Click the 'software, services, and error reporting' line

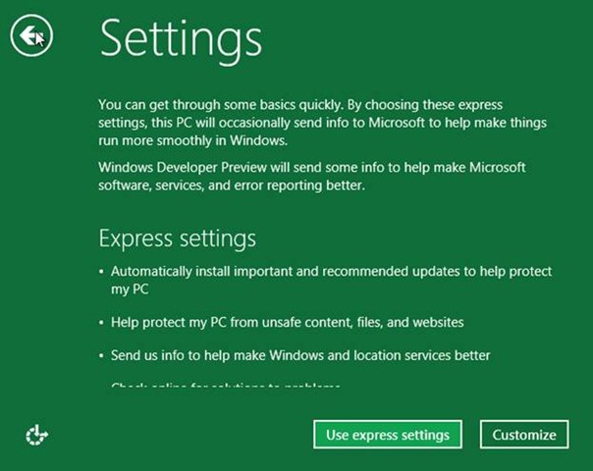point(232,185)
